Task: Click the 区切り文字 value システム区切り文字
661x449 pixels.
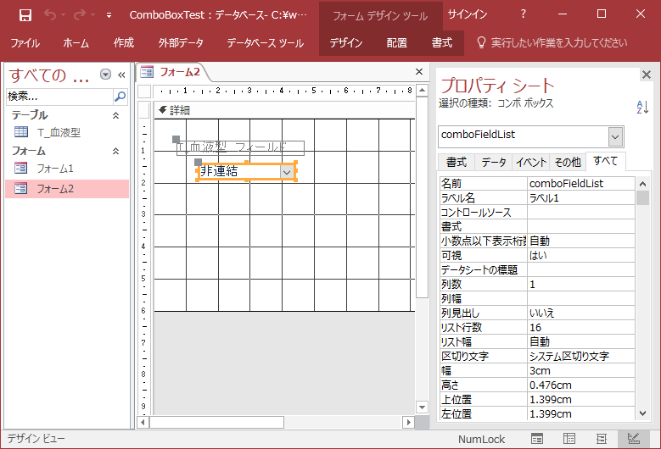Action: [x=581, y=356]
